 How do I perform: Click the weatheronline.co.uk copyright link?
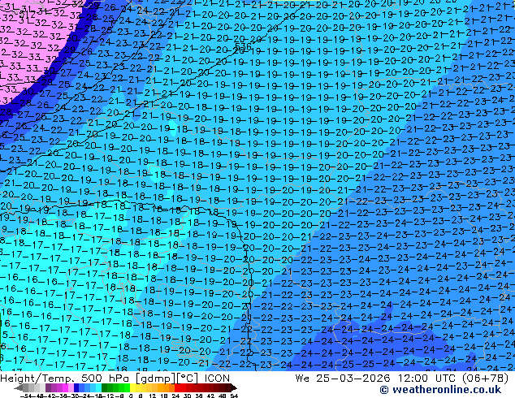[x=440, y=390]
